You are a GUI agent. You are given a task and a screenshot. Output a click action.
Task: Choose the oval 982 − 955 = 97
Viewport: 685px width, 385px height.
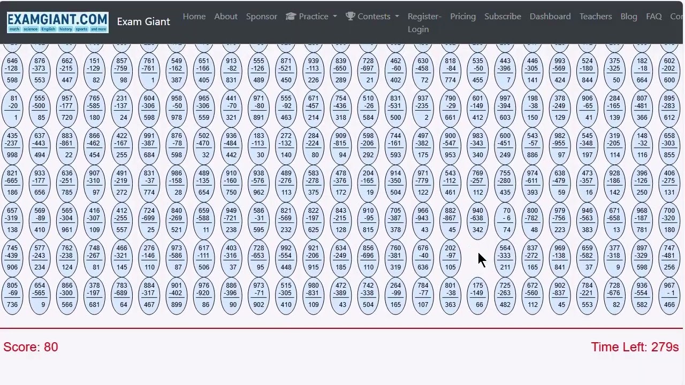560,145
